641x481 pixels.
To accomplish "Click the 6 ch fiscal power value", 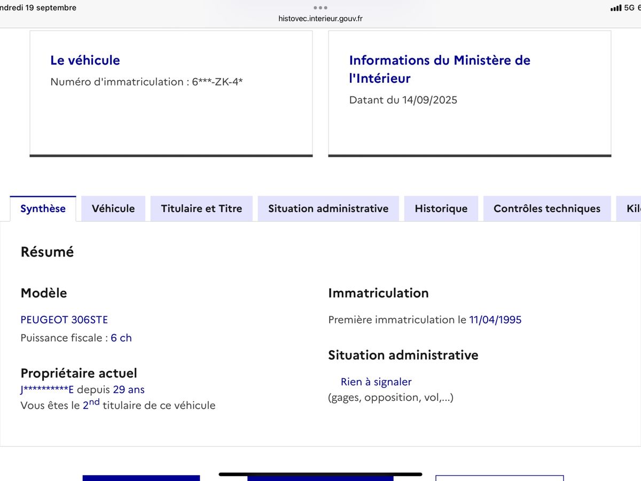I will point(121,338).
